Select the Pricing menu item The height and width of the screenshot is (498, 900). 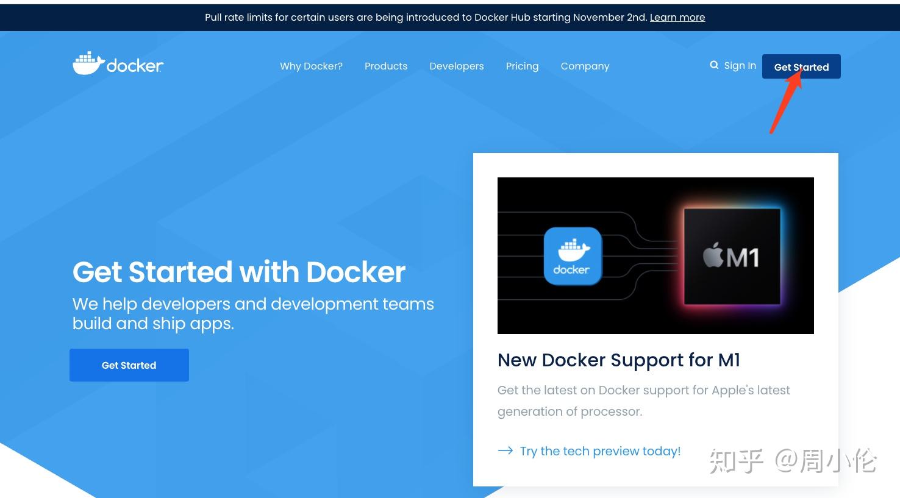click(521, 66)
